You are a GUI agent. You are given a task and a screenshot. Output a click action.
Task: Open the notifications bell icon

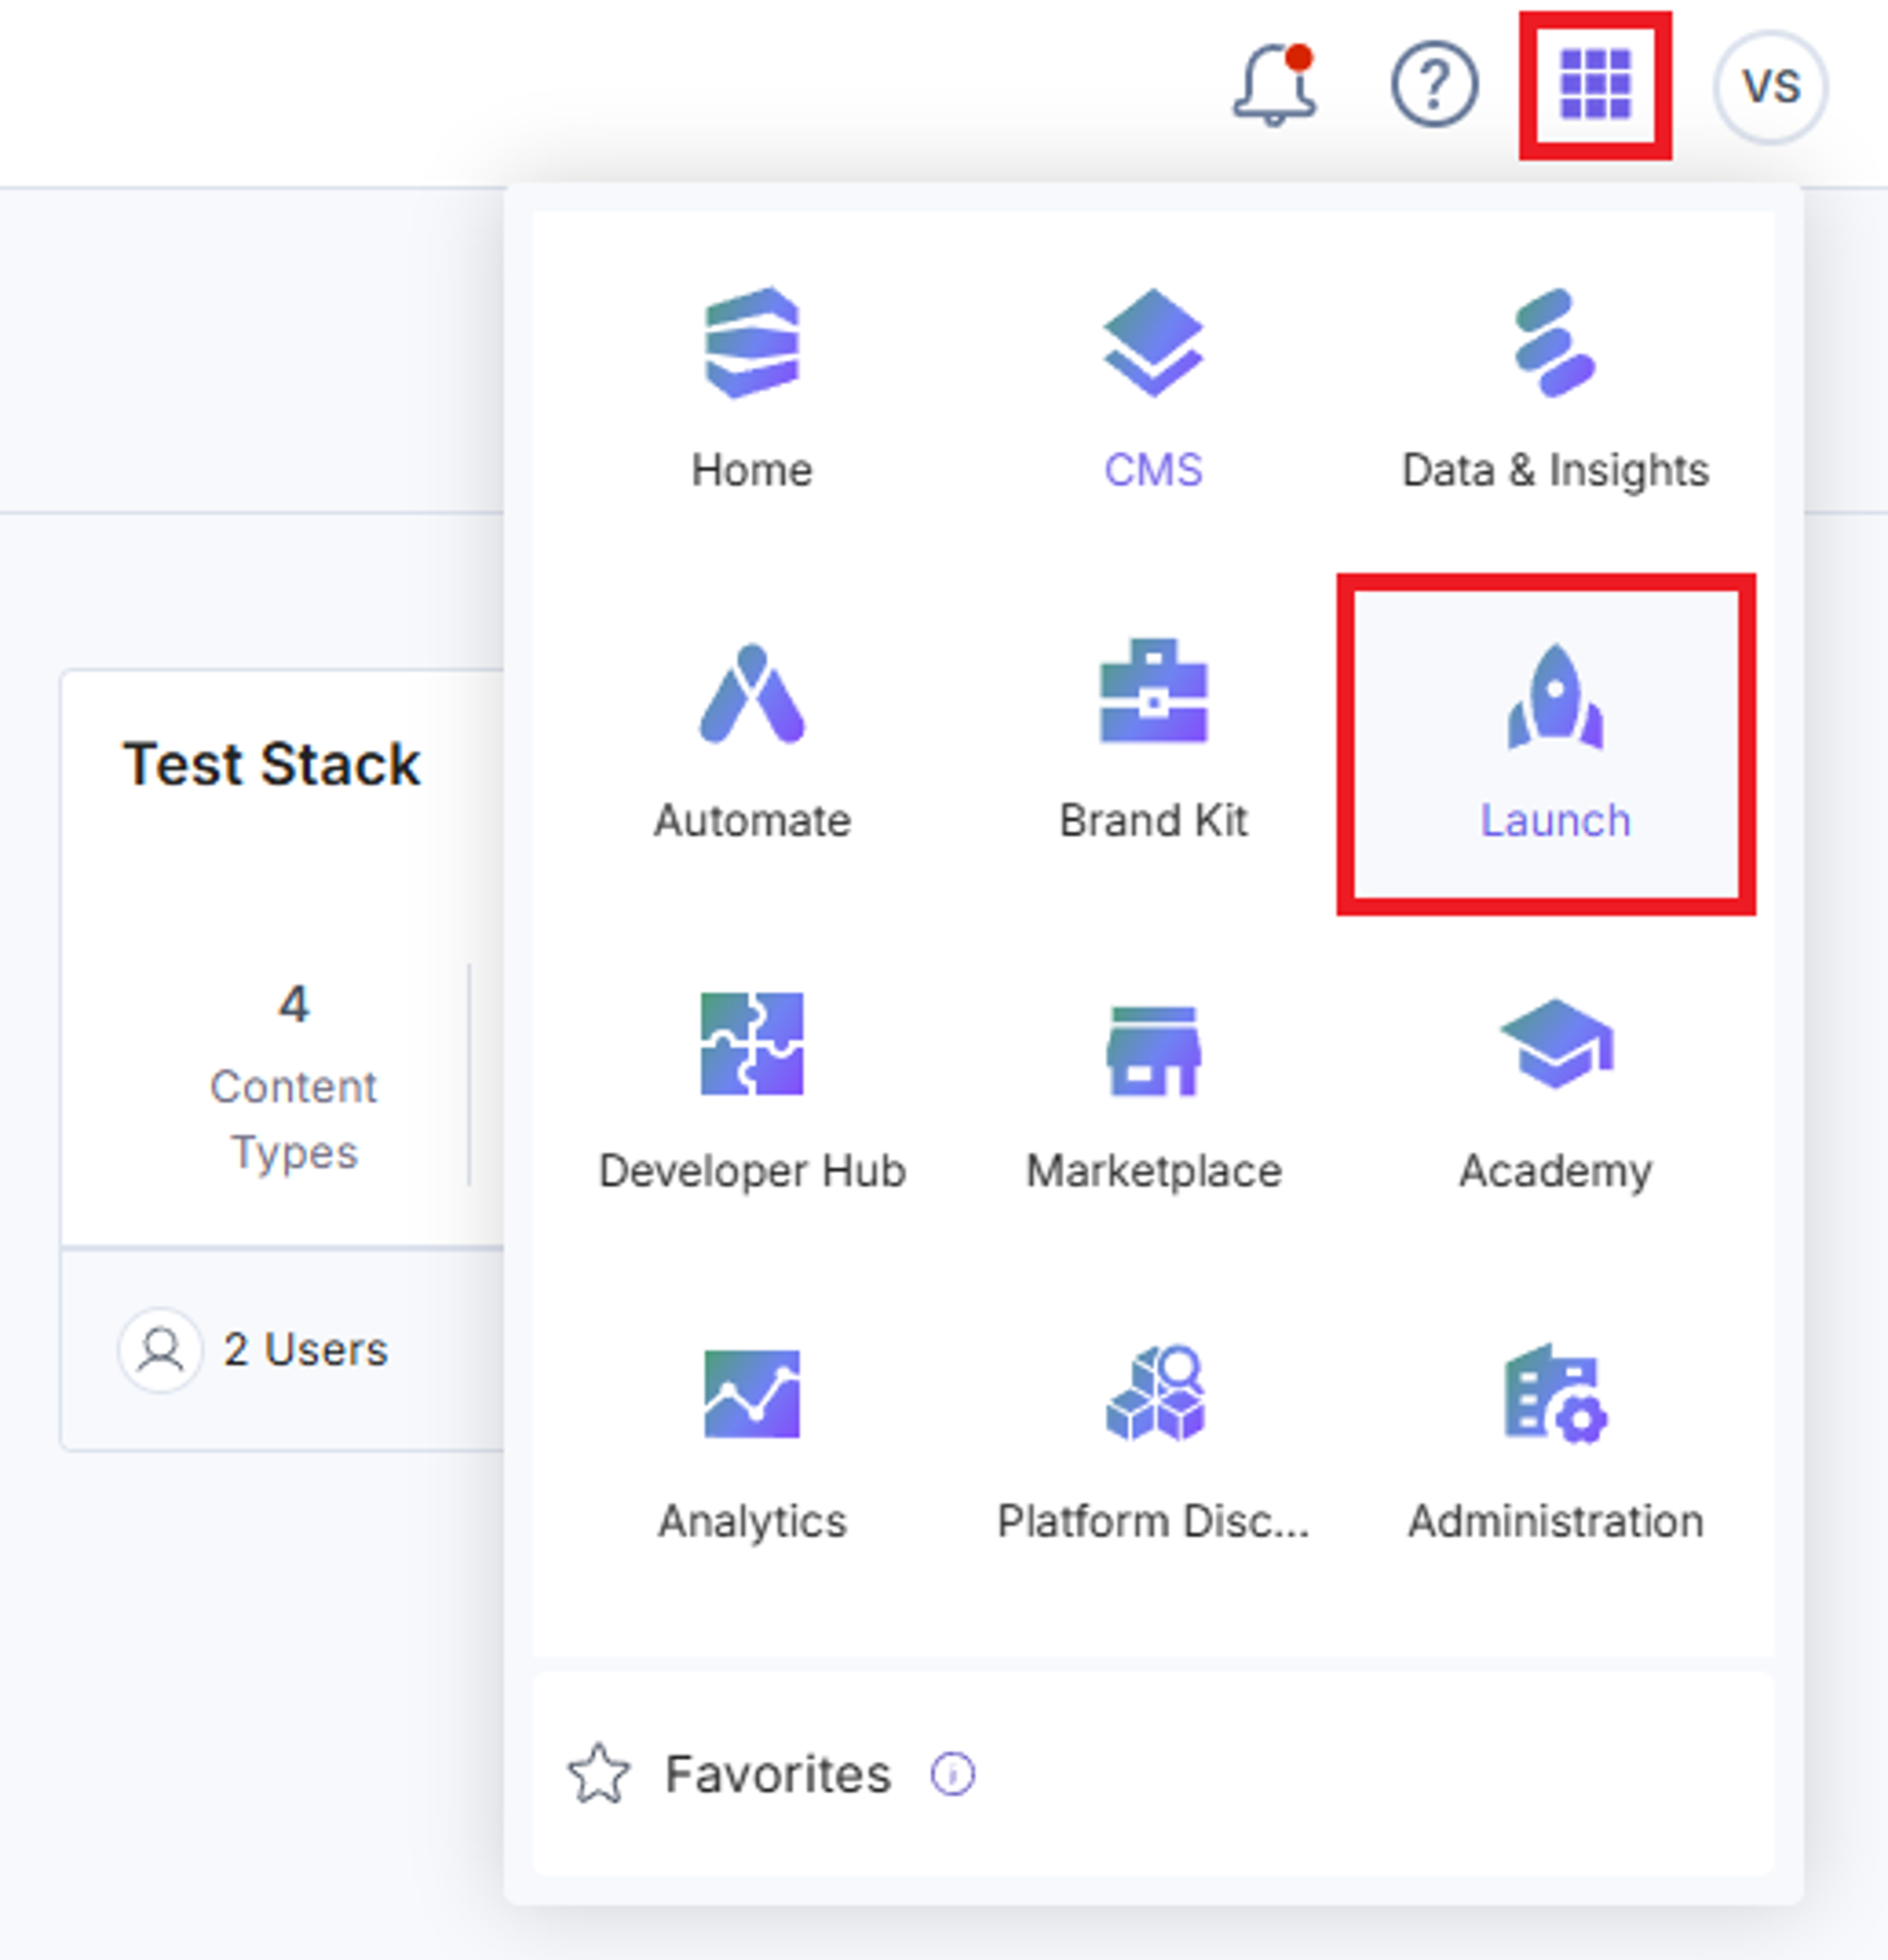pyautogui.click(x=1274, y=85)
